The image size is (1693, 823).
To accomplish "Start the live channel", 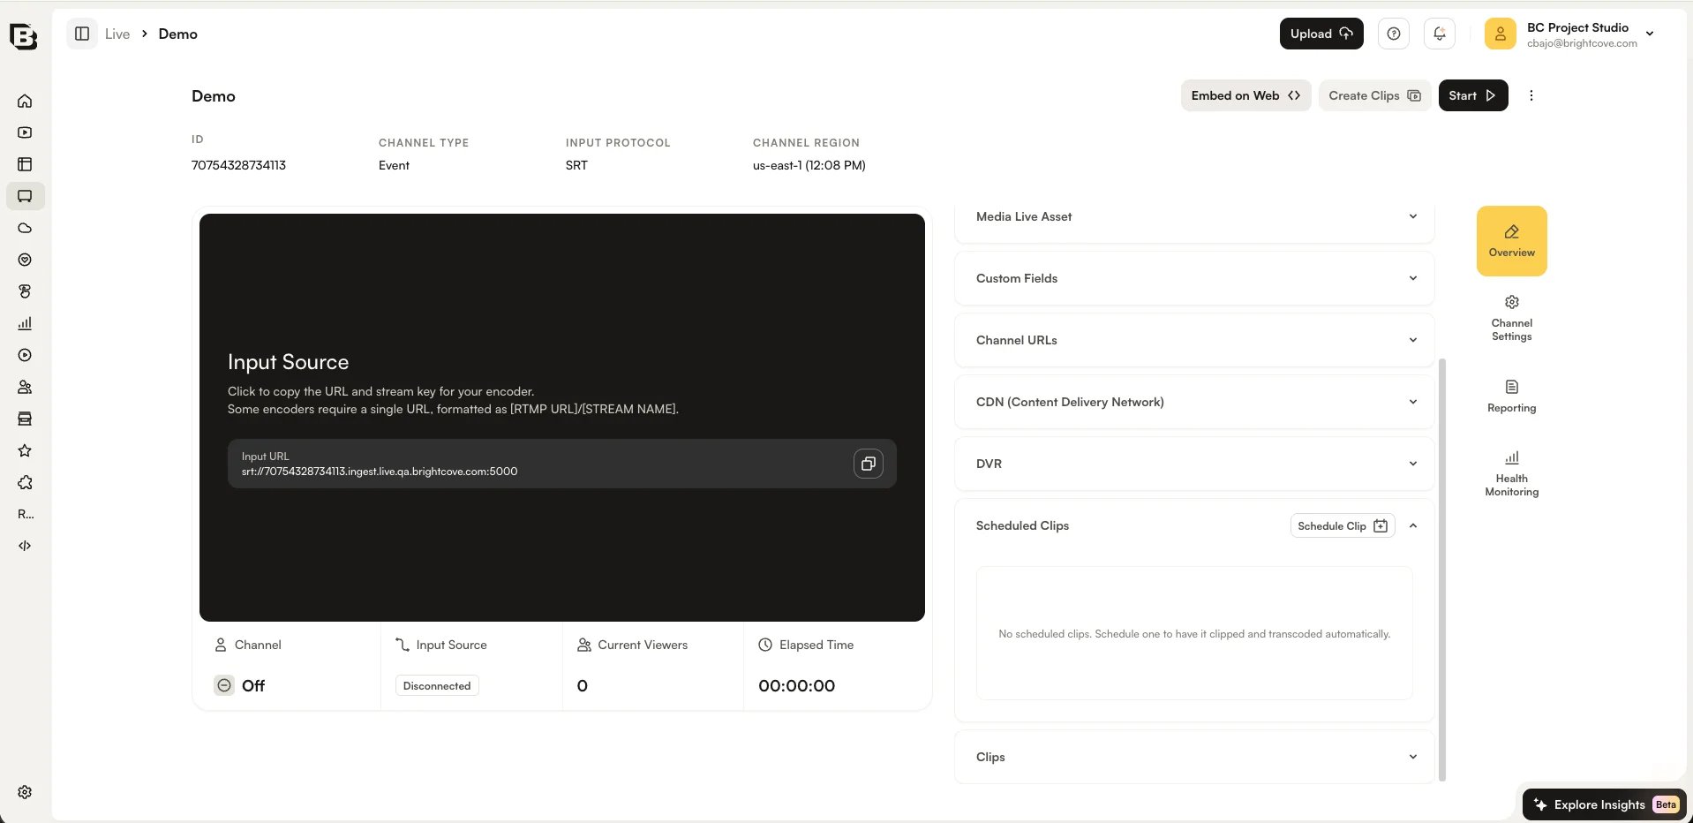I will click(1473, 95).
